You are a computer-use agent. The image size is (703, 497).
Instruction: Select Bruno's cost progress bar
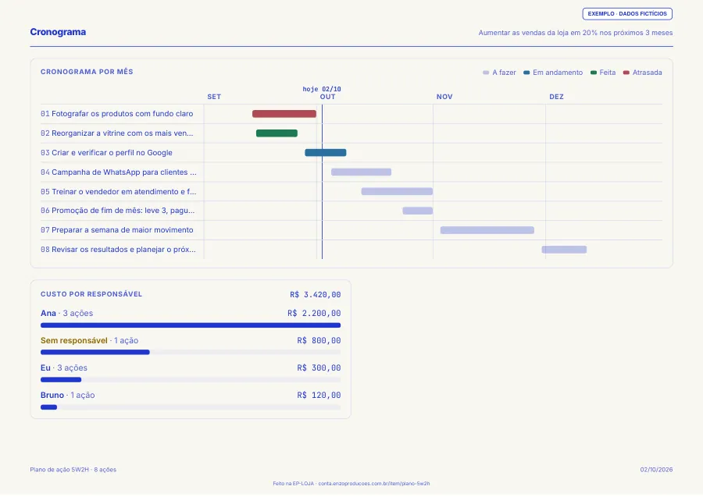191,407
